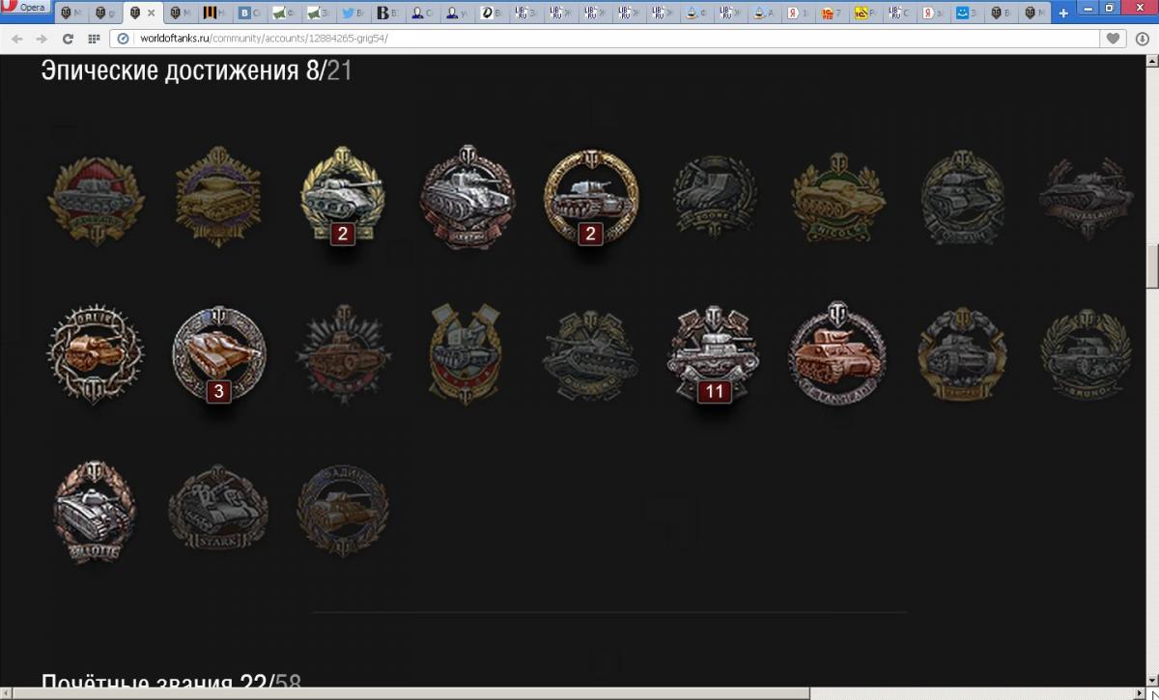Switch to the last tab before the plus button
This screenshot has height=700, width=1159.
click(1036, 14)
